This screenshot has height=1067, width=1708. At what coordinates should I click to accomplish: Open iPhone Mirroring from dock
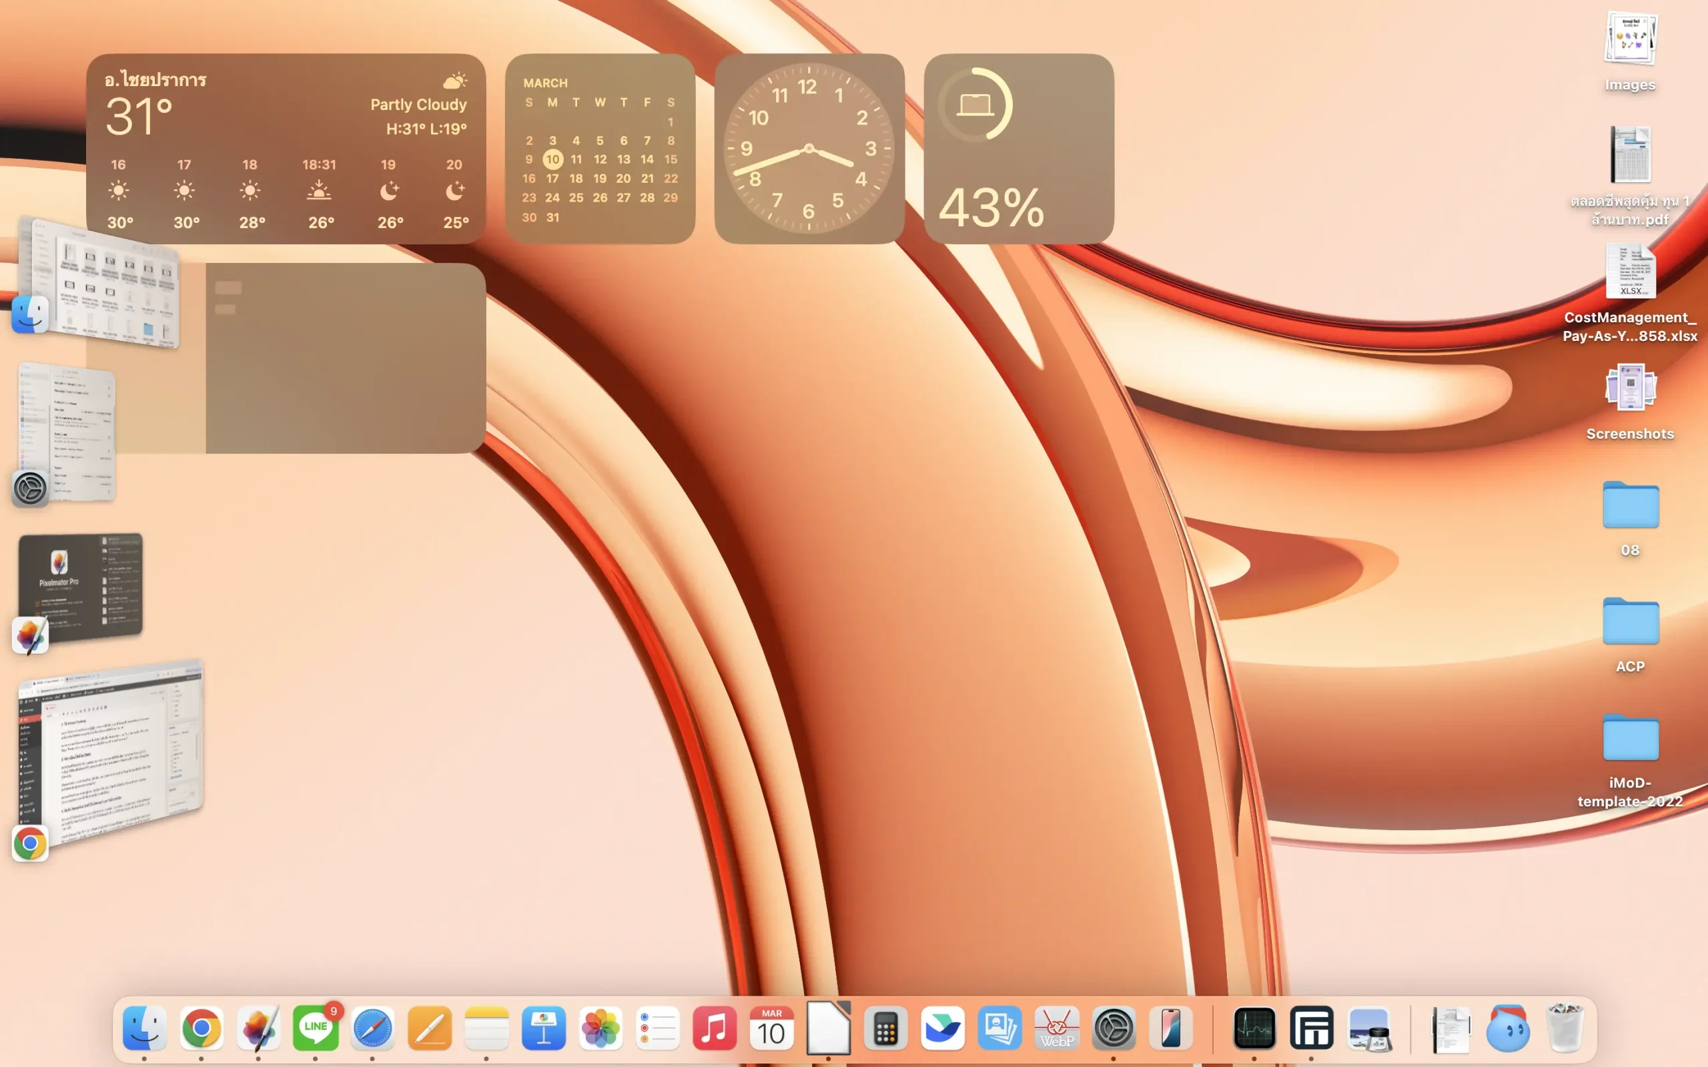[1171, 1028]
